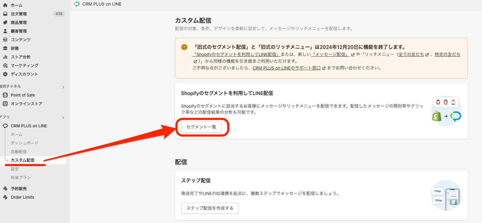Click the Shopify to LINE illustration
The image size is (482, 223).
coord(446,111)
